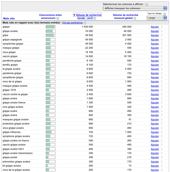Click 'Ajouter' for 'grippe aviaire' keyword

coord(155,31)
